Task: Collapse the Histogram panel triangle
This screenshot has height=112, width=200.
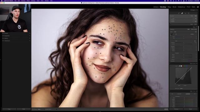Action: 197,10
